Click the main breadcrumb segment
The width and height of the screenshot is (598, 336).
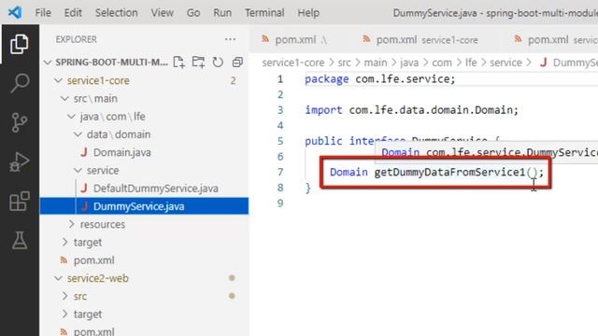[376, 63]
